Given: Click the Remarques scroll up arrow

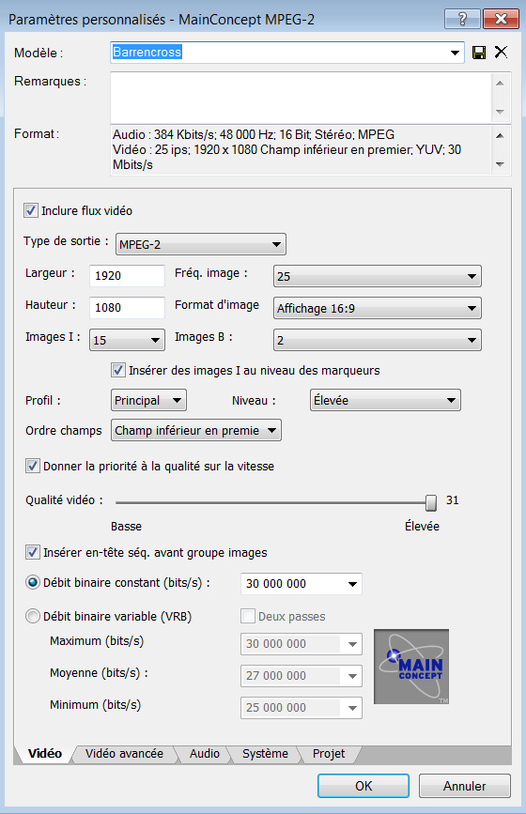Looking at the screenshot, I should tap(500, 83).
